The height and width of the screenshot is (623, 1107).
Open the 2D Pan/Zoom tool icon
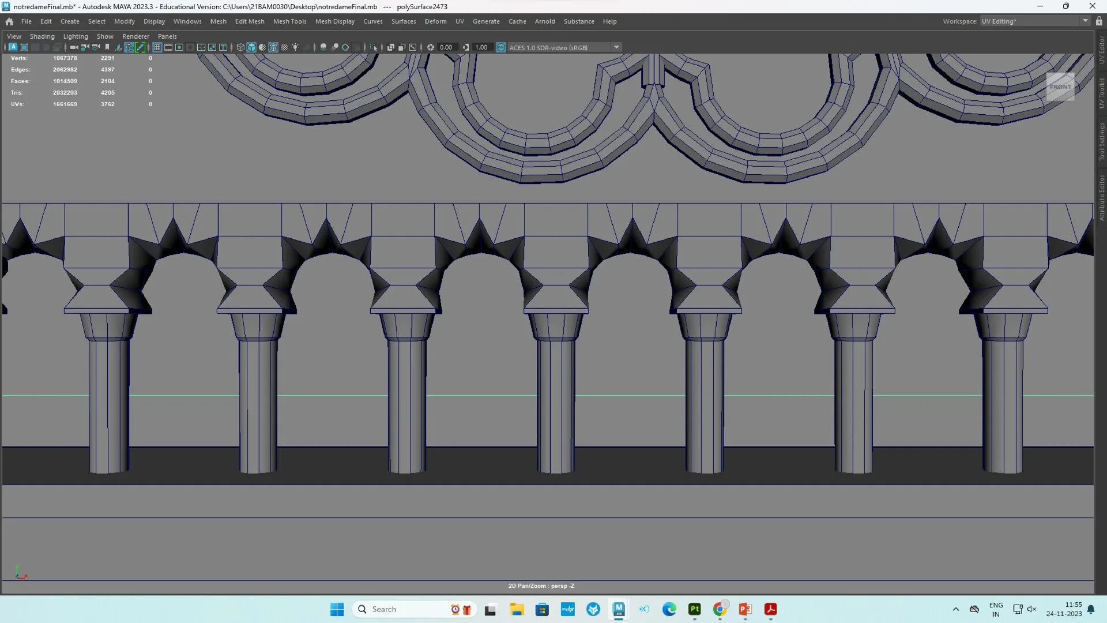click(129, 47)
